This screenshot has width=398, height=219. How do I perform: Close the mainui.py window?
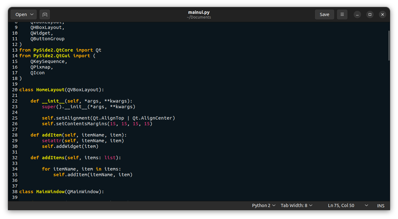coord(382,14)
